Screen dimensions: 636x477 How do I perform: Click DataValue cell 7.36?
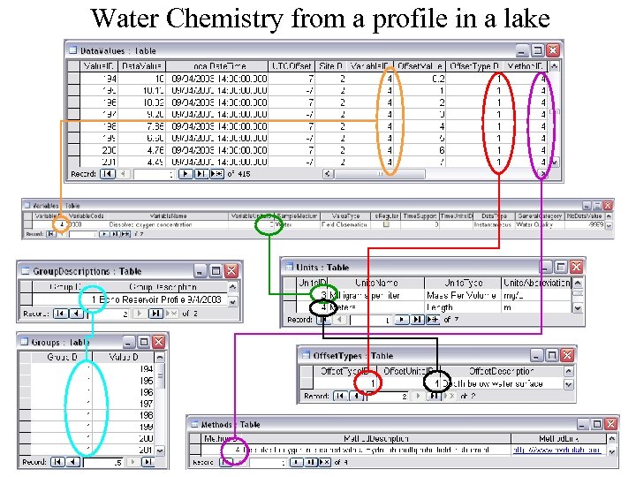coord(141,126)
